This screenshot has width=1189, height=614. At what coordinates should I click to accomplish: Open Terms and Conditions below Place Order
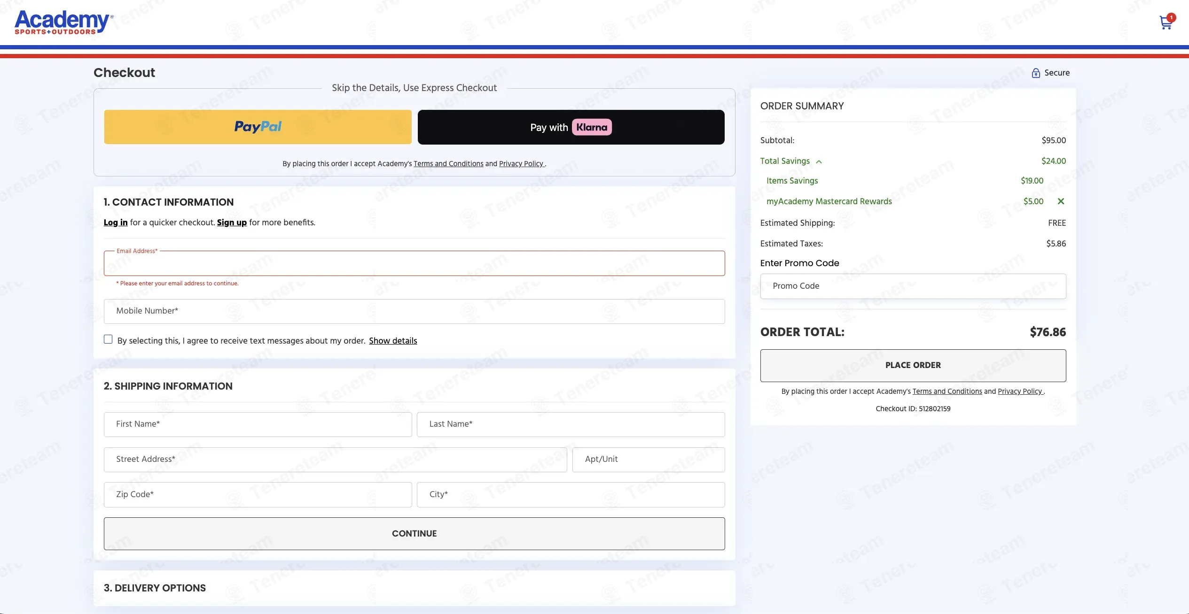pos(947,391)
